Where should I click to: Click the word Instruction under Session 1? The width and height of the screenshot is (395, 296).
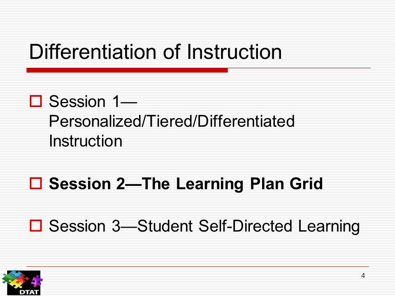pyautogui.click(x=86, y=141)
